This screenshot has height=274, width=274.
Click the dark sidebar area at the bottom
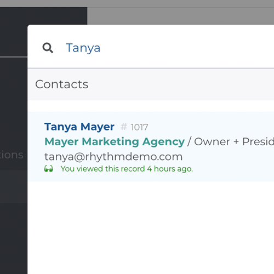(x=14, y=238)
